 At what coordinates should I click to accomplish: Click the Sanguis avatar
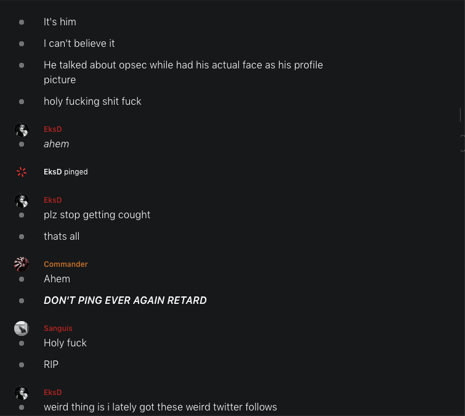click(22, 328)
